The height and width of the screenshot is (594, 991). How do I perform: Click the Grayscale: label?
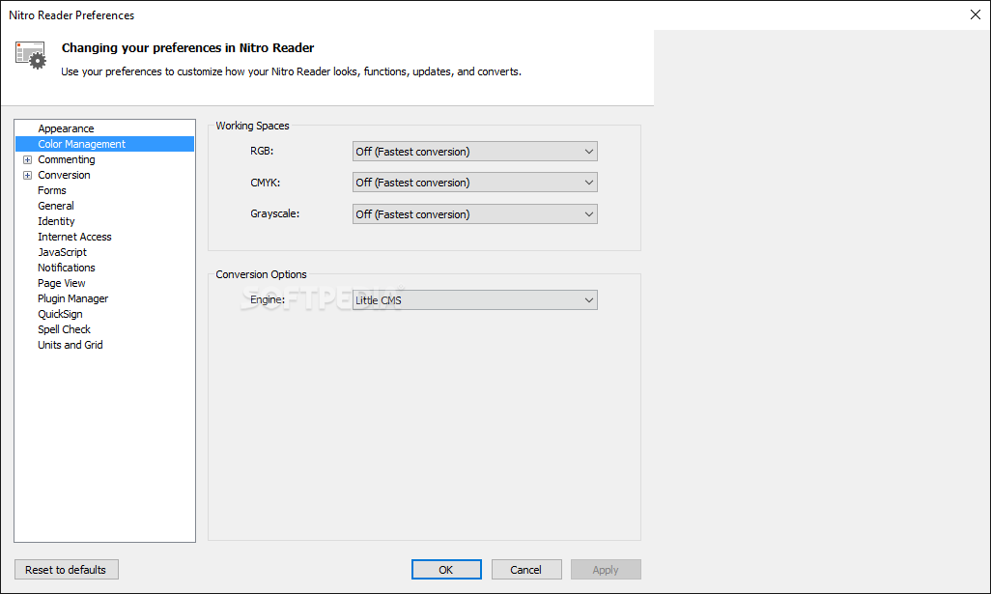click(275, 213)
